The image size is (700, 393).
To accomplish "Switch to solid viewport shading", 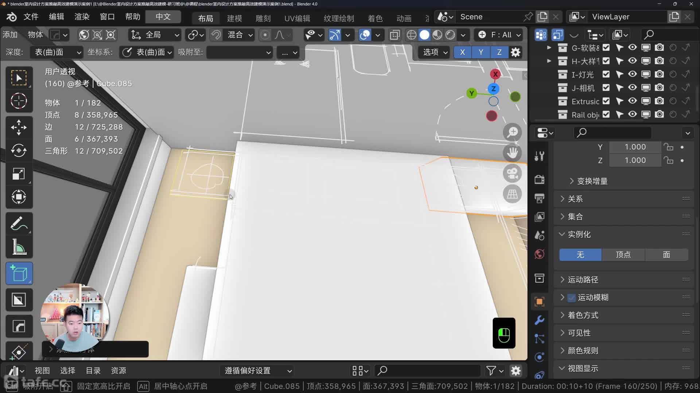I will [x=424, y=35].
